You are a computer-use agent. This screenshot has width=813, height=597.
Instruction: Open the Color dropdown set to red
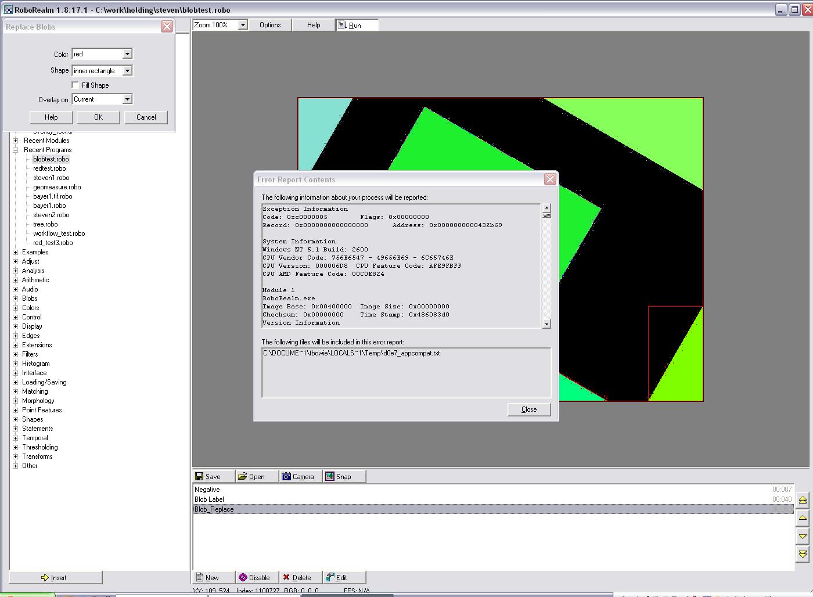pos(127,54)
